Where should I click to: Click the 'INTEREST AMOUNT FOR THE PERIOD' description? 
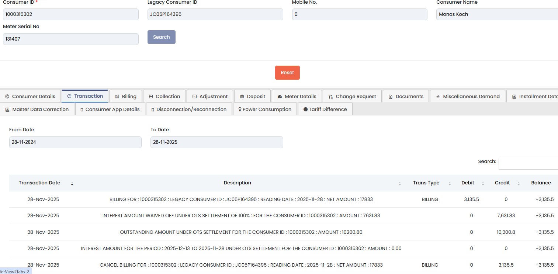point(241,249)
